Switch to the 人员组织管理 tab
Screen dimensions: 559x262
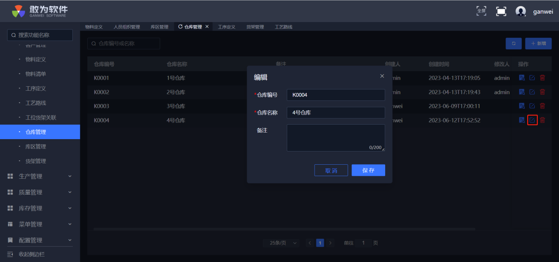[127, 27]
